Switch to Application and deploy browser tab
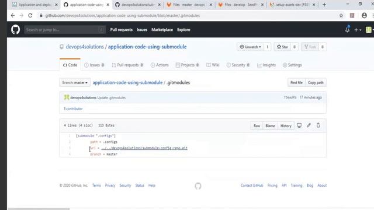The height and width of the screenshot is (210, 374). tap(35, 5)
